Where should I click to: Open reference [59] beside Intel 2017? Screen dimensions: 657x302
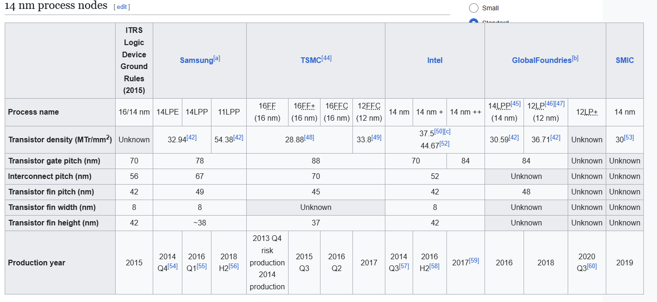[x=474, y=260]
